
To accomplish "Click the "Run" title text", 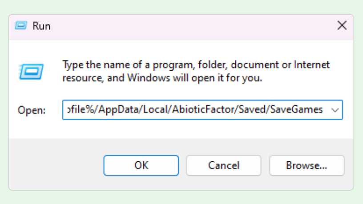I will pos(41,26).
